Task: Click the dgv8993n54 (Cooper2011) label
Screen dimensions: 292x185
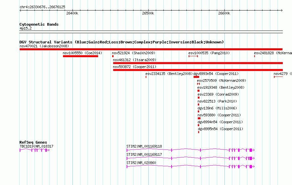Action: point(216,74)
